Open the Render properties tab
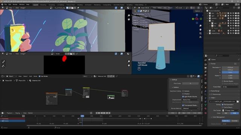This screenshot has width=241, height=135. point(206,64)
